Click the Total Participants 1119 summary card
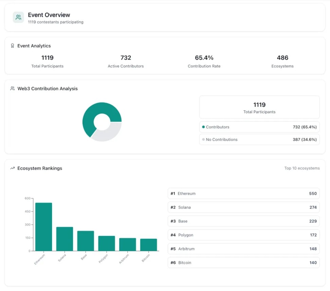The width and height of the screenshot is (330, 291). point(259,107)
